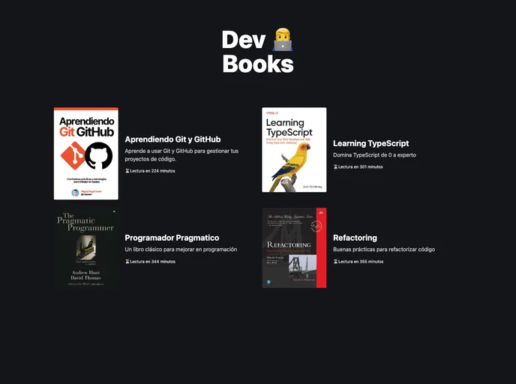Screen dimensions: 516x384
Task: Select text 'Lectura en 301 minutos'
Action: [x=360, y=166]
